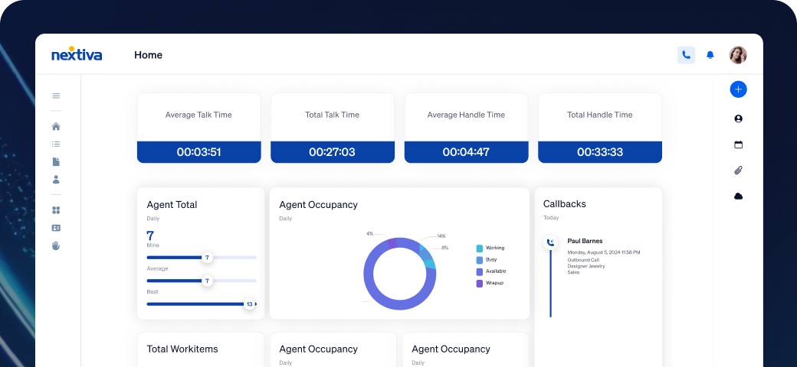Open the four-squares apps icon in sidebar
The image size is (797, 367).
pyautogui.click(x=56, y=210)
